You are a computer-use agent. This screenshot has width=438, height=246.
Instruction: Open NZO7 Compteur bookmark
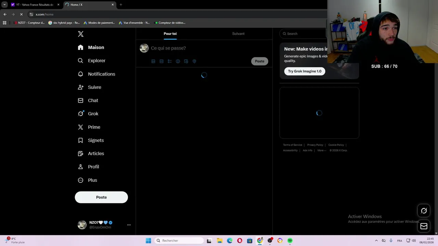point(29,23)
